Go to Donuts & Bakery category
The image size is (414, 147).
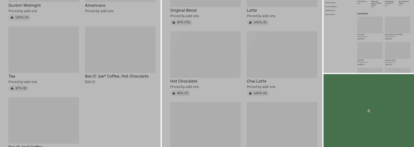331,6
